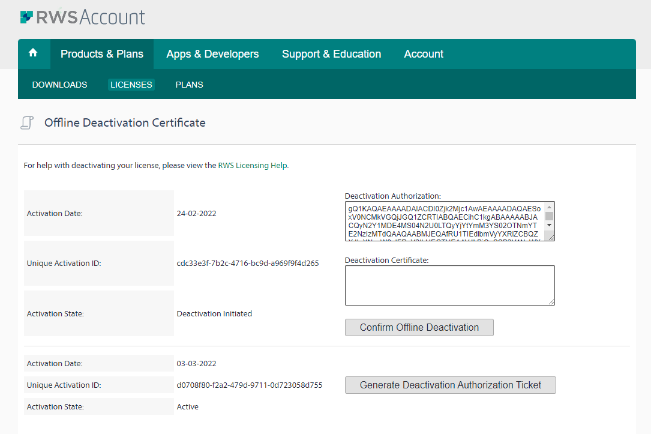Click the home icon in the navigation bar
651x434 pixels.
34,53
